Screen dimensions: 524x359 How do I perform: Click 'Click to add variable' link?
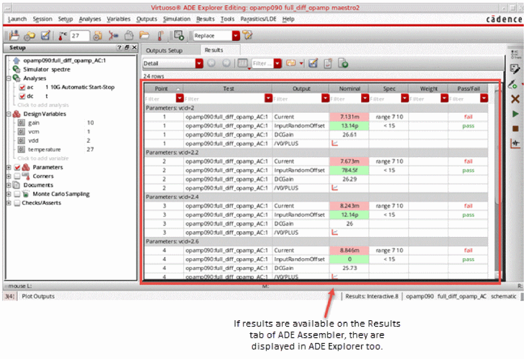tap(43, 158)
